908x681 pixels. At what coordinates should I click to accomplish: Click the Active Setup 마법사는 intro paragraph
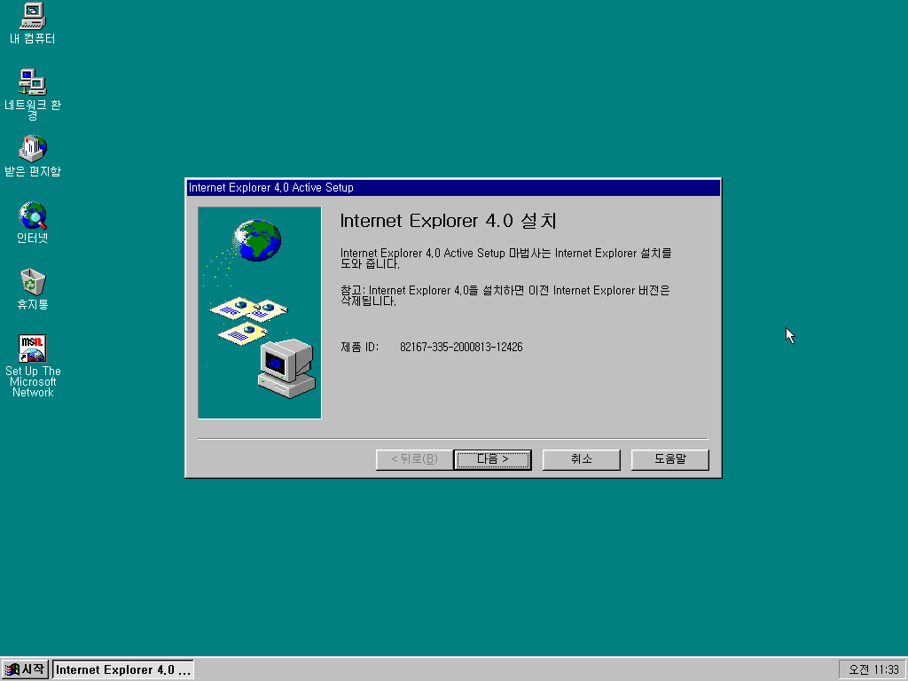coord(505,258)
